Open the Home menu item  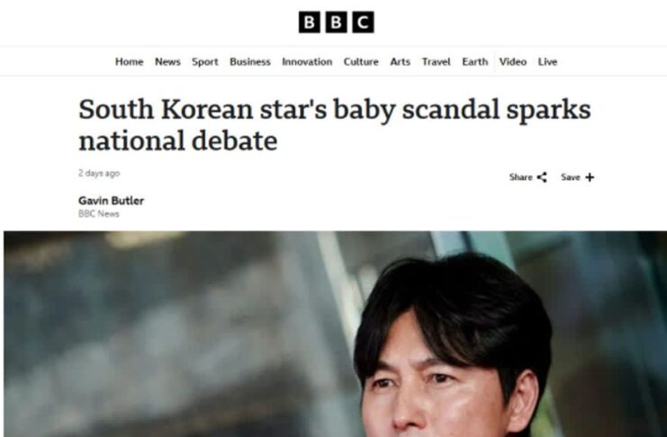pos(129,62)
